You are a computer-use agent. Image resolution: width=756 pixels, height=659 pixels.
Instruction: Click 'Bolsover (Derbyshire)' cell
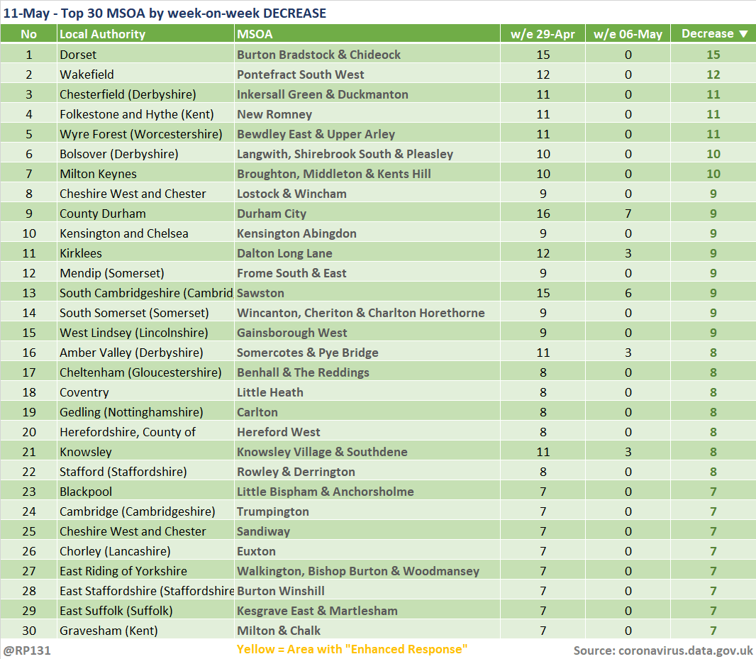[x=145, y=154]
